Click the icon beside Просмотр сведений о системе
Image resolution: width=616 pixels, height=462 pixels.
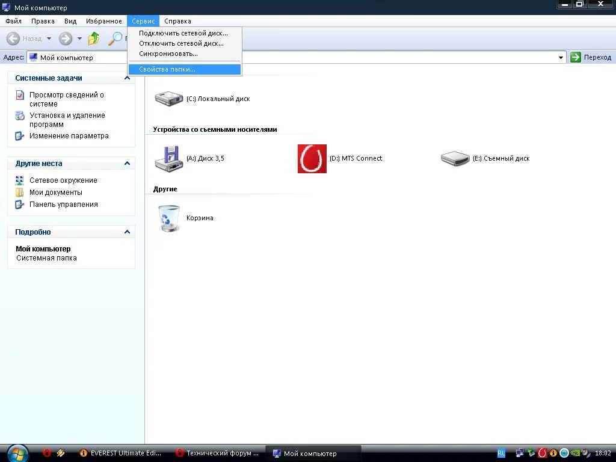(20, 95)
